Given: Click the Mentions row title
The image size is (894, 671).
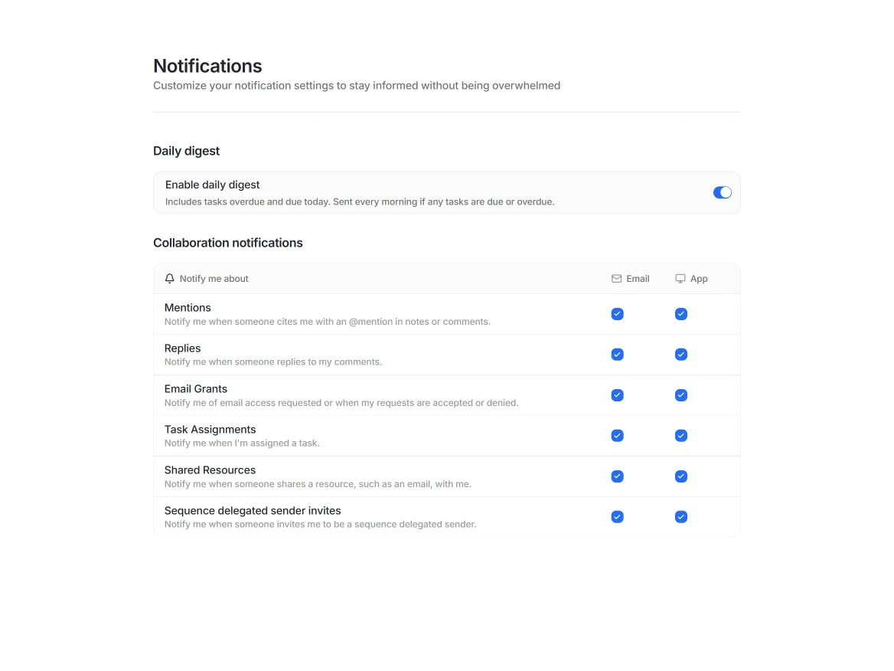Looking at the screenshot, I should (188, 308).
